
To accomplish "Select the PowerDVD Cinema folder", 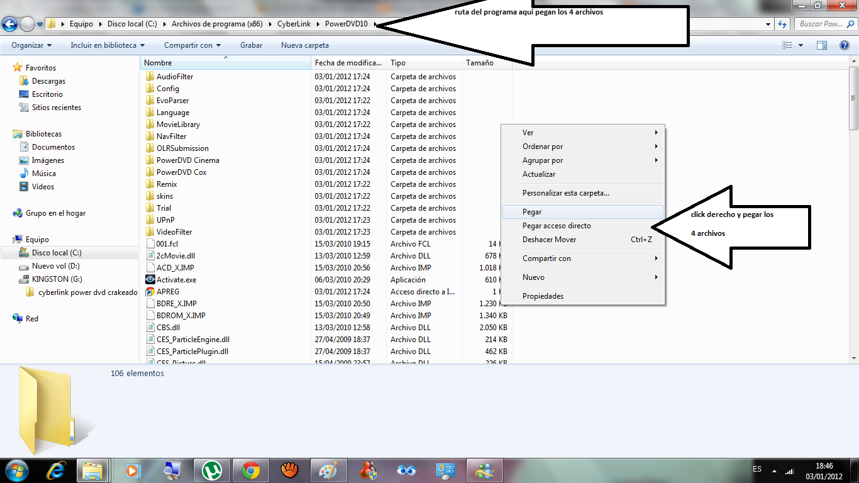I will pyautogui.click(x=188, y=160).
